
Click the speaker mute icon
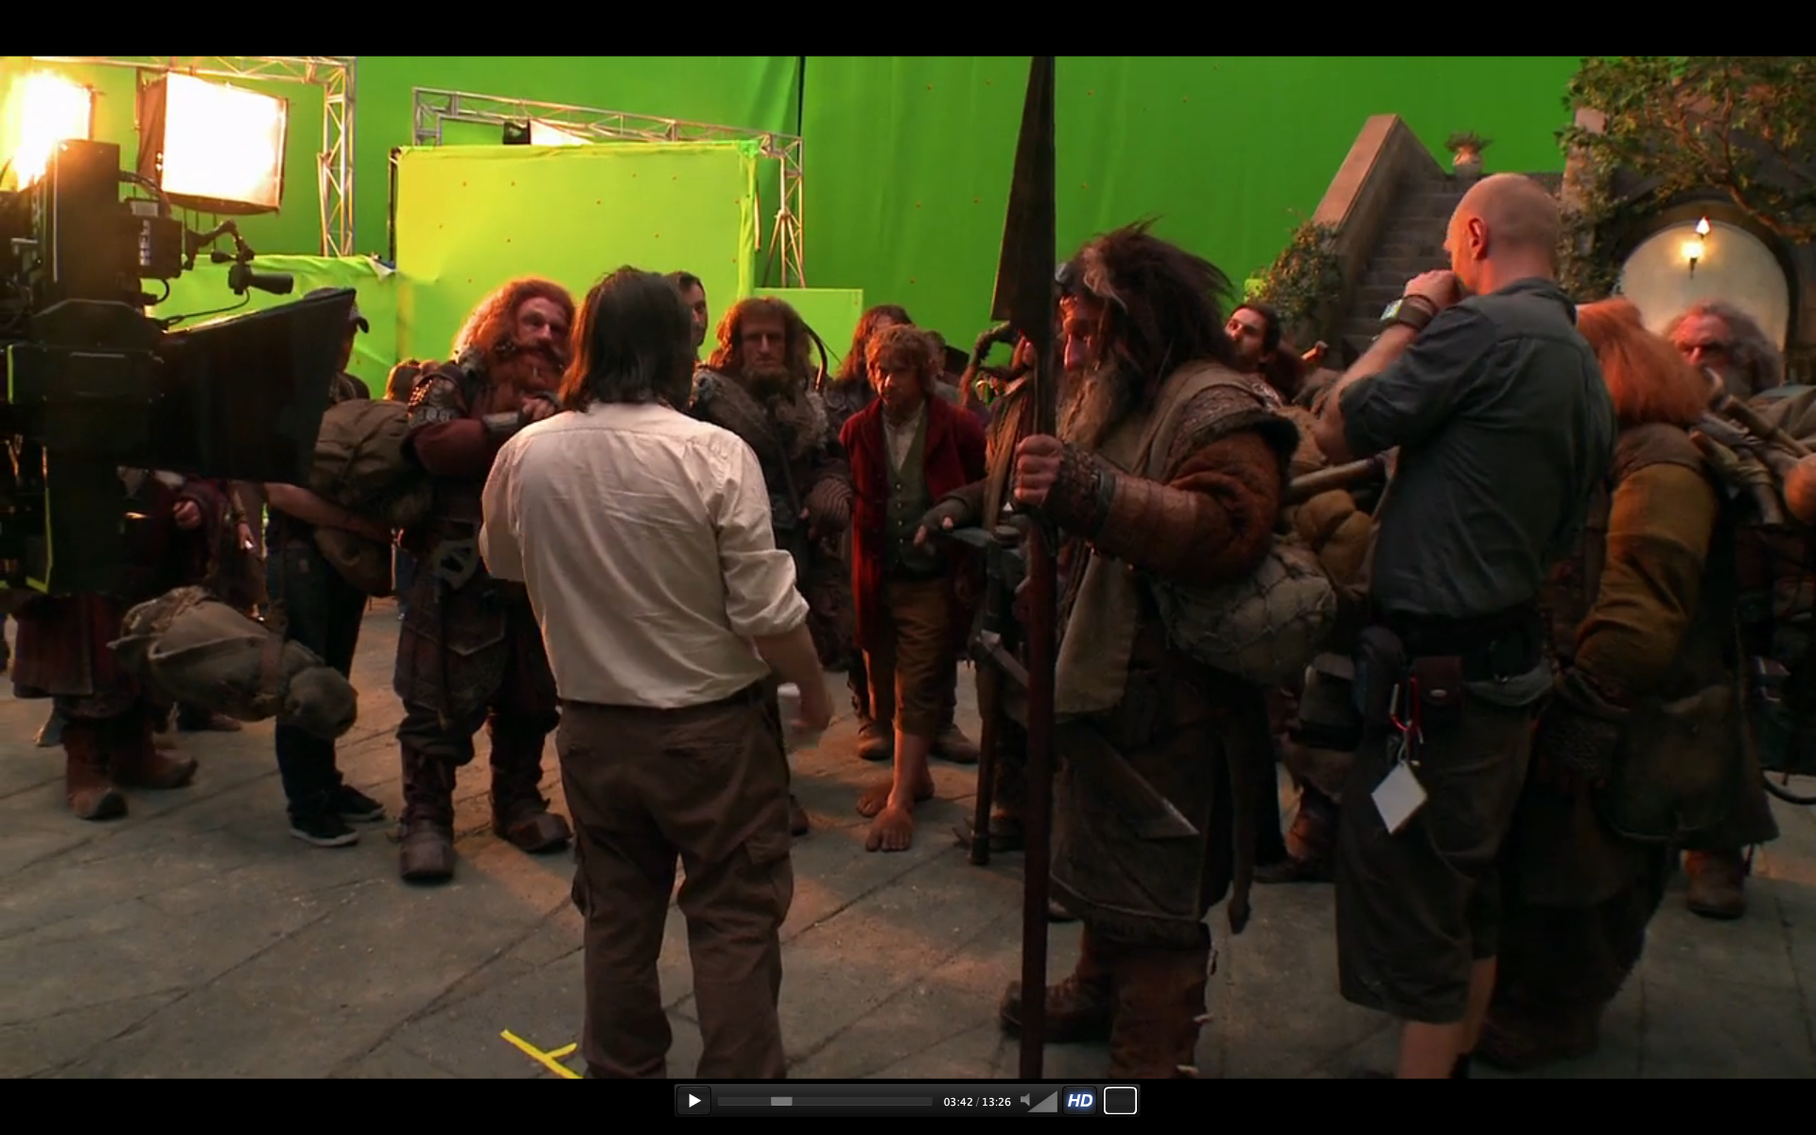tap(1025, 1101)
